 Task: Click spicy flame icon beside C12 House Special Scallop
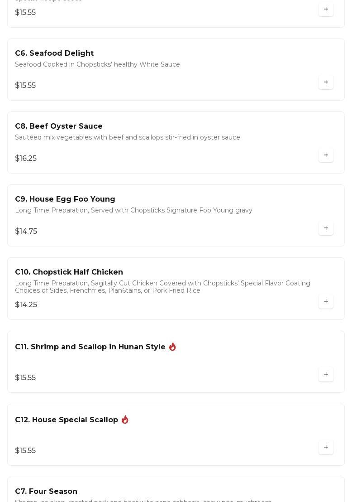(x=125, y=420)
